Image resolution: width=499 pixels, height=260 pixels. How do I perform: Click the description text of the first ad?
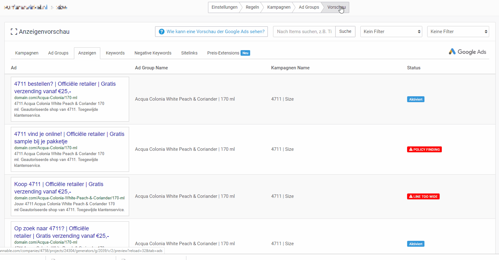59,110
